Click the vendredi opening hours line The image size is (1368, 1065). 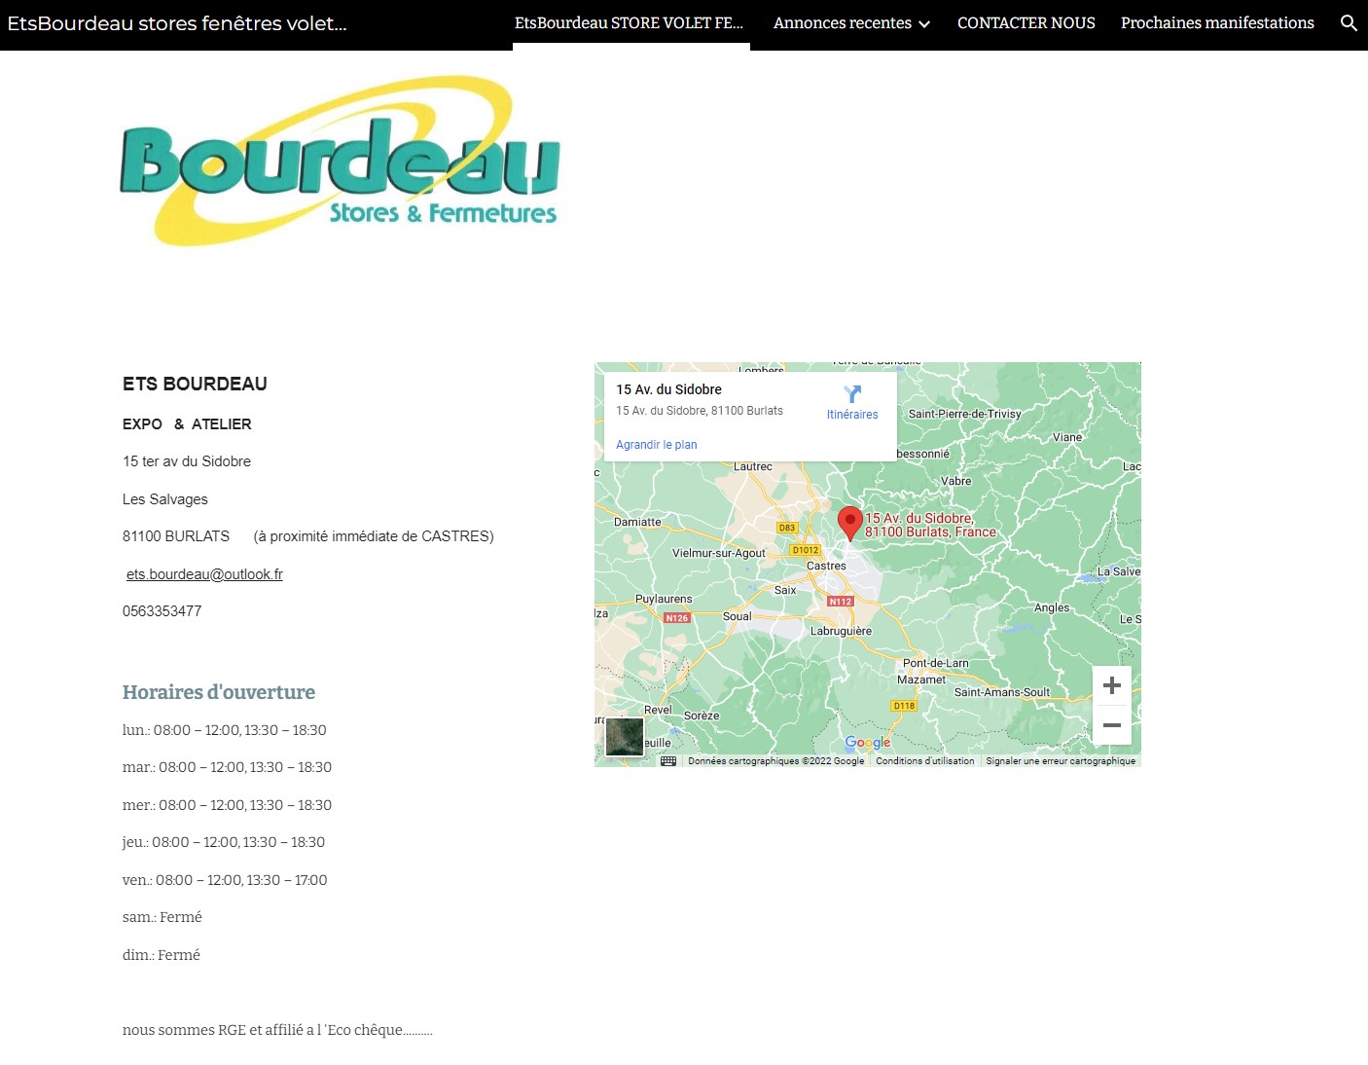click(x=225, y=880)
